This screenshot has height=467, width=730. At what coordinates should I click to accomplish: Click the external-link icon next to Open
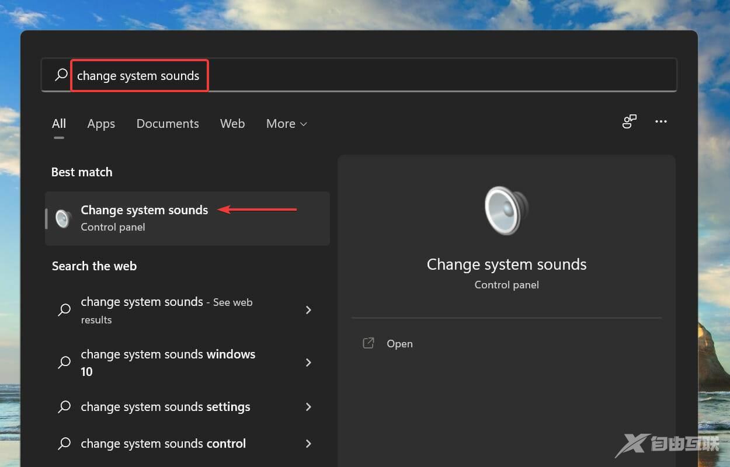click(368, 343)
